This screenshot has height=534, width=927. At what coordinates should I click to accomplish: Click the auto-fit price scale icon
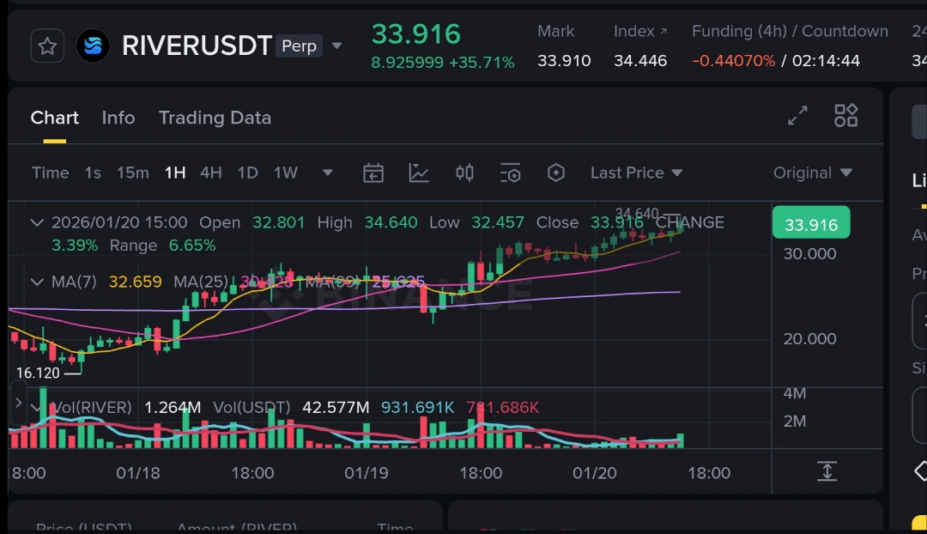(x=827, y=470)
